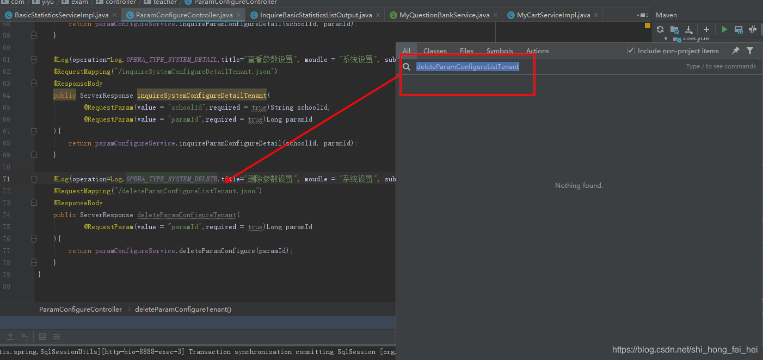Screen dimensions: 763x360
Task: Fold the annotation block at line 61
Action: click(34, 59)
